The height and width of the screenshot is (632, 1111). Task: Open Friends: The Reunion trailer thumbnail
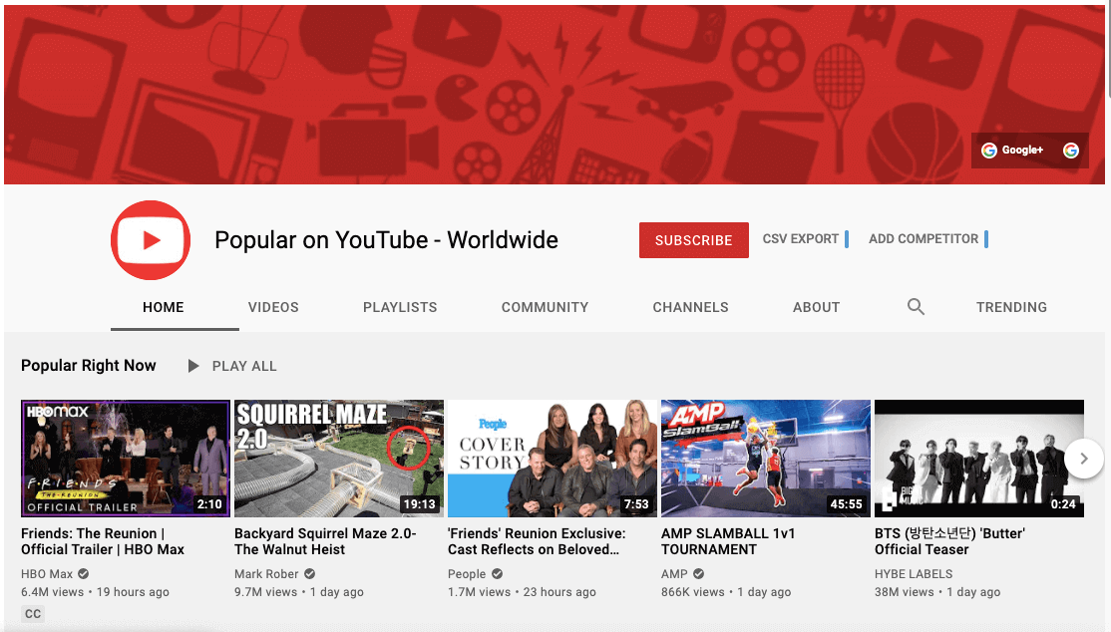pyautogui.click(x=126, y=459)
